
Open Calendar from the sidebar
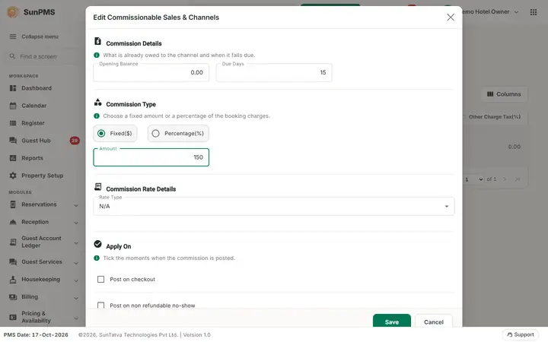tap(34, 106)
